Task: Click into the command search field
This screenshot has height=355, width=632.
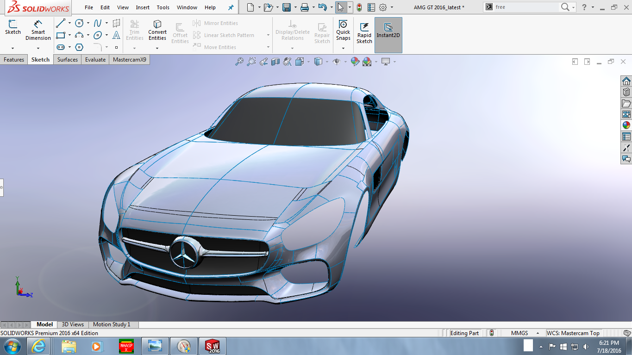Action: click(x=526, y=7)
